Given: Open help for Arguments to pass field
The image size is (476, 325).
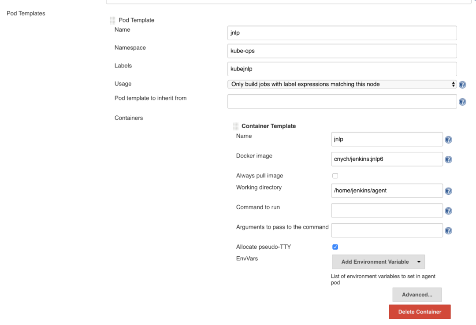Looking at the screenshot, I should click(x=448, y=231).
